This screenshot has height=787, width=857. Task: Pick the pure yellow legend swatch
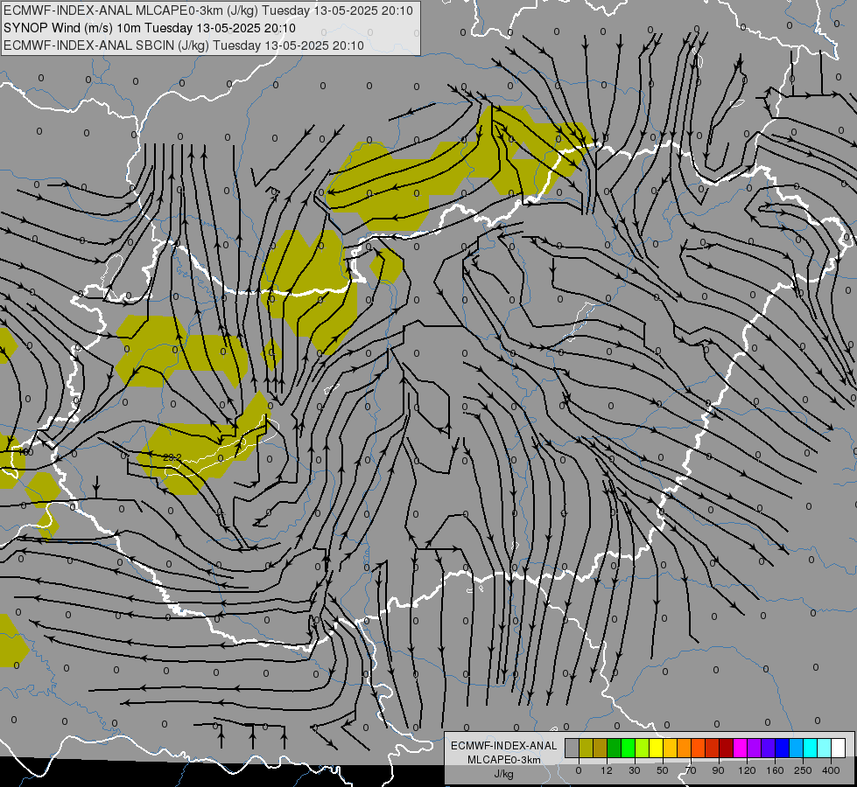coord(657,748)
